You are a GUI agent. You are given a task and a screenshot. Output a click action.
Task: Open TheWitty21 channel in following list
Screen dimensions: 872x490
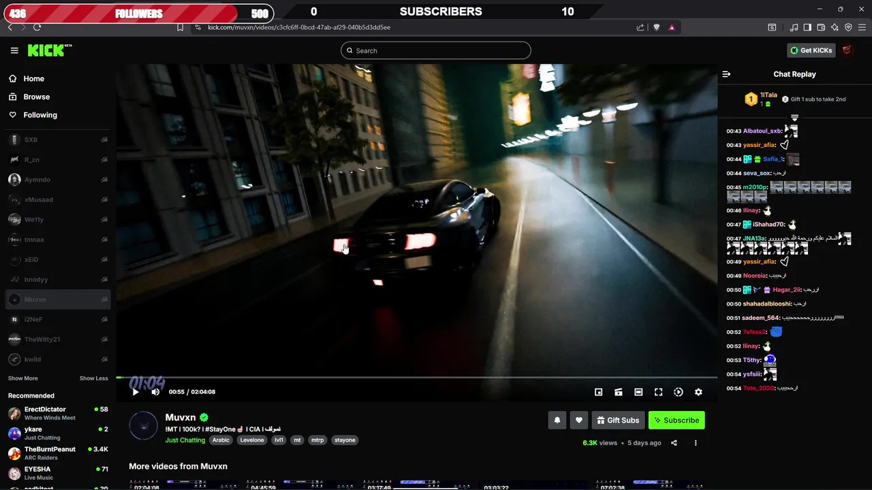58,340
